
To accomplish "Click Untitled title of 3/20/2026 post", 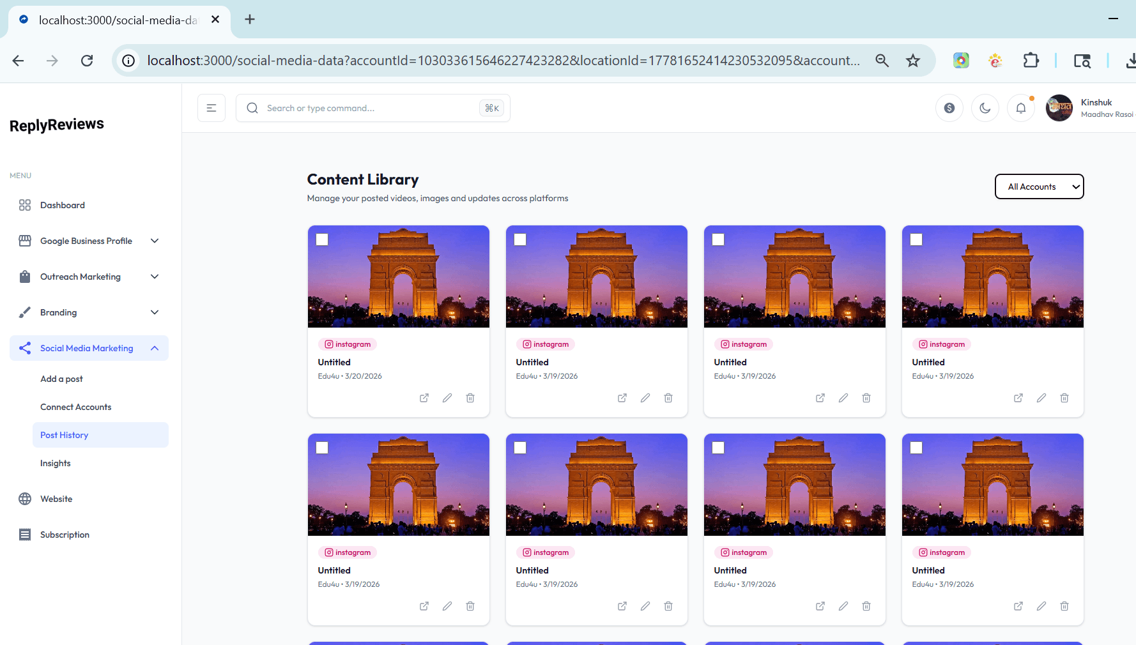I will (334, 362).
